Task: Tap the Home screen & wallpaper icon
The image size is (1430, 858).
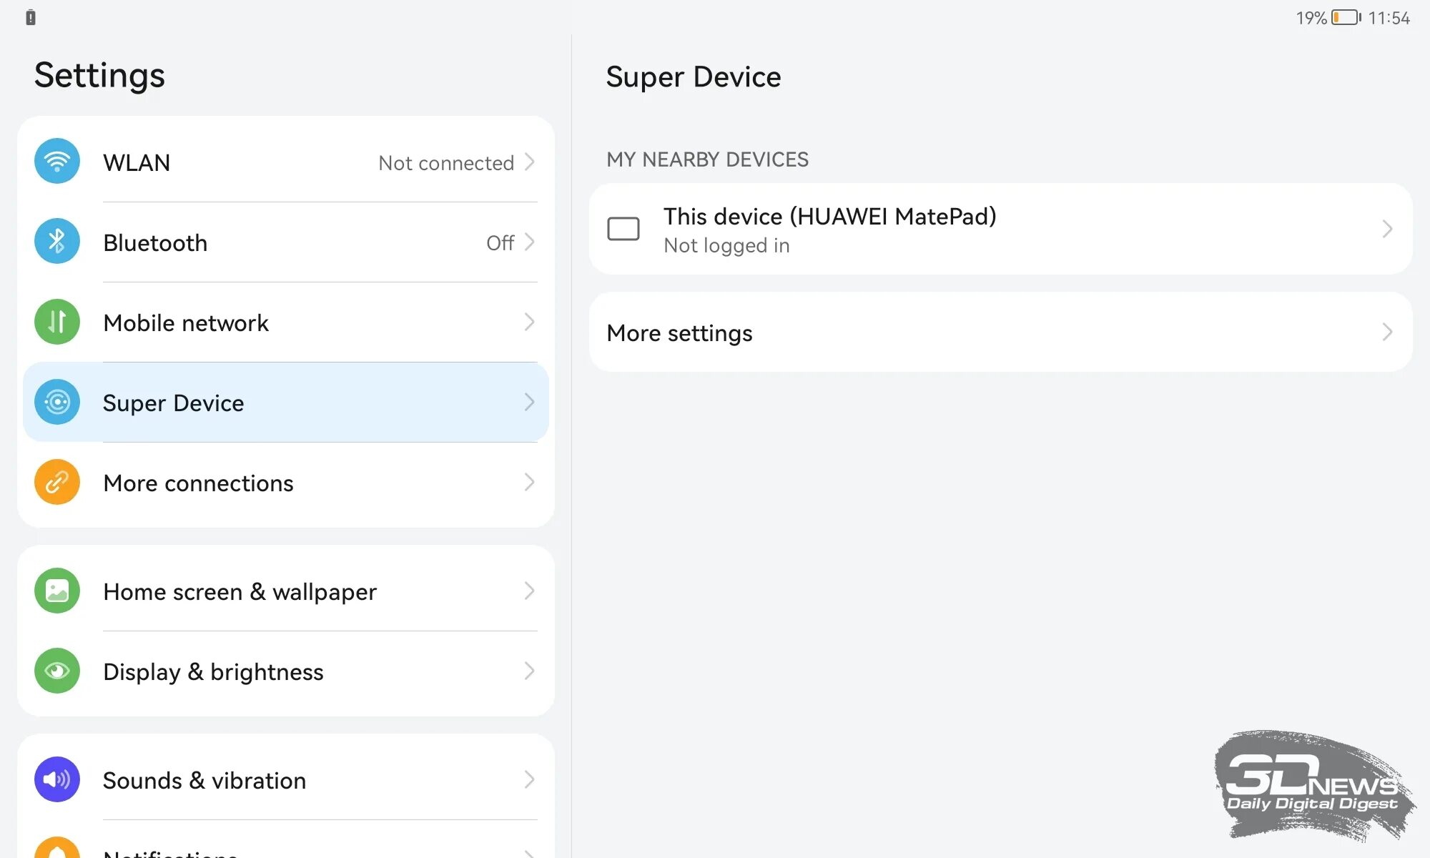Action: pos(57,591)
